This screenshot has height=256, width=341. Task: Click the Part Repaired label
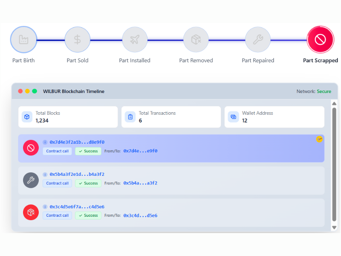pos(258,60)
